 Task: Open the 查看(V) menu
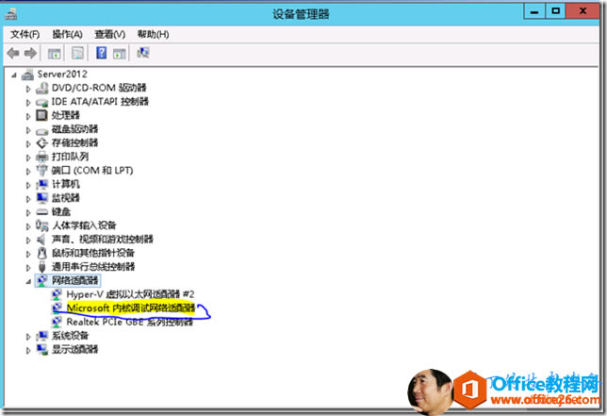(110, 35)
